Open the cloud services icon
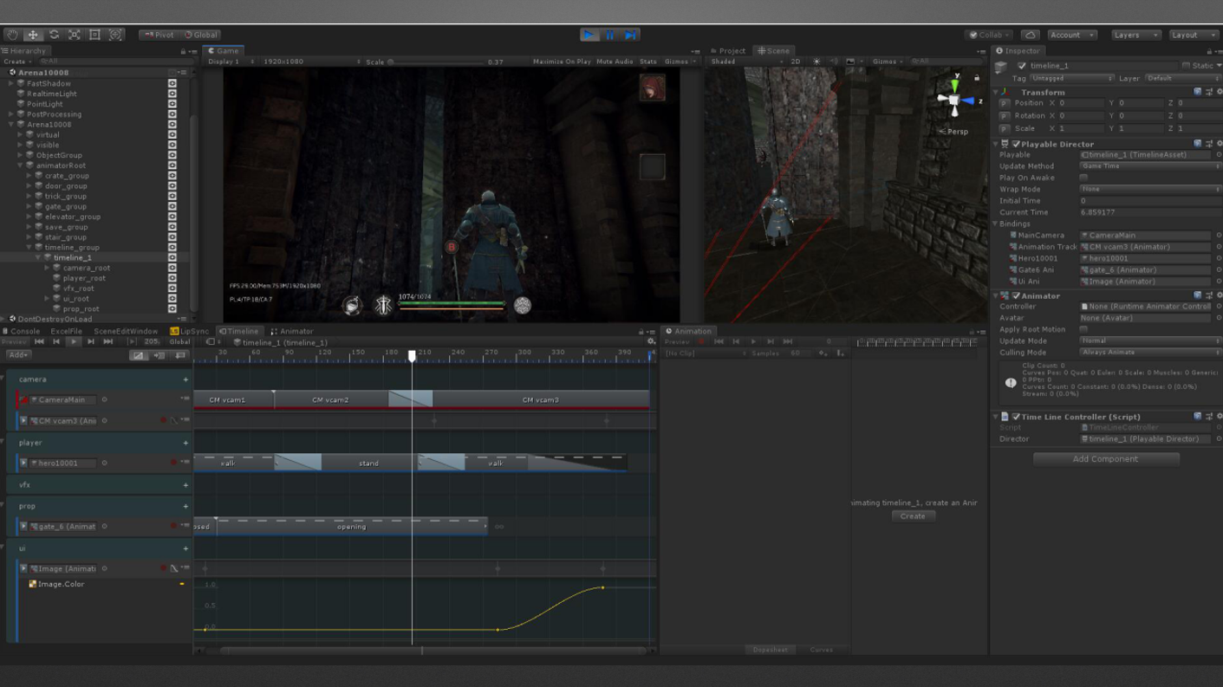 (x=1030, y=35)
